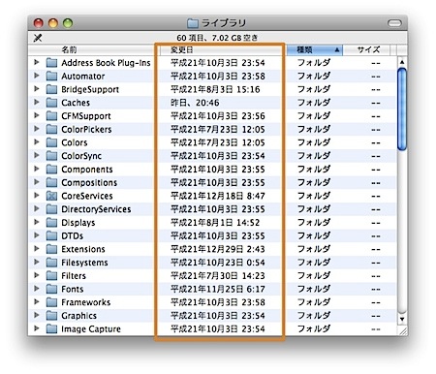The width and height of the screenshot is (436, 374).
Task: Select the DTDs folder icon
Action: (x=51, y=235)
